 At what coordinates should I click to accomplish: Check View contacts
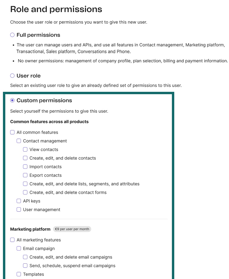click(x=25, y=149)
